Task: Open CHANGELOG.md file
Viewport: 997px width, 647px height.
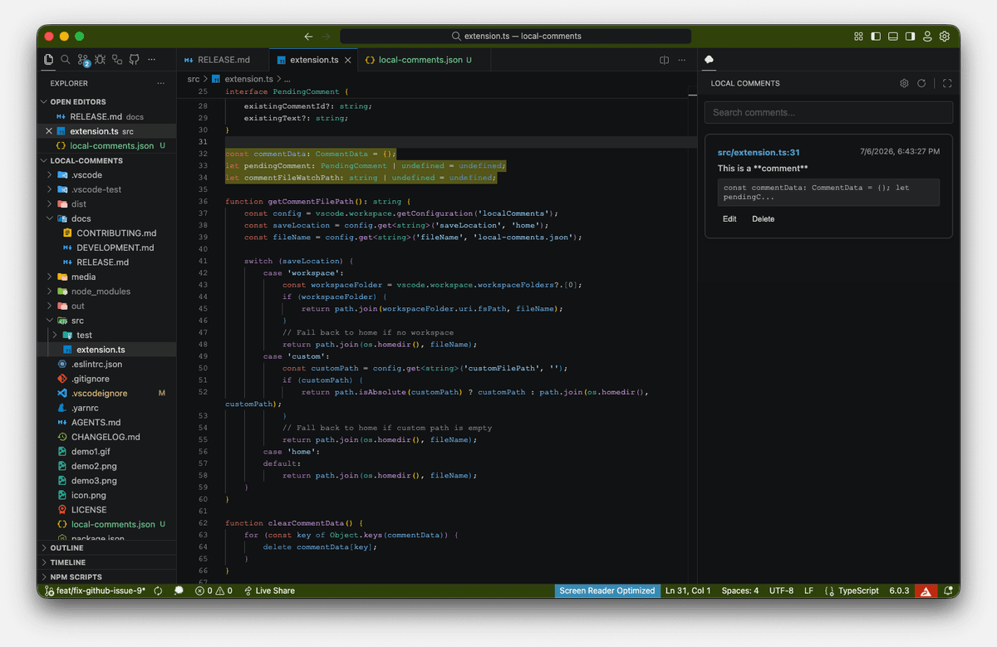Action: point(107,437)
